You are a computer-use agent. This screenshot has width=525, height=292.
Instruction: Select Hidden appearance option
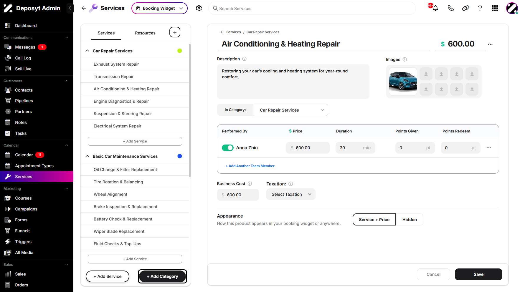[x=410, y=220]
